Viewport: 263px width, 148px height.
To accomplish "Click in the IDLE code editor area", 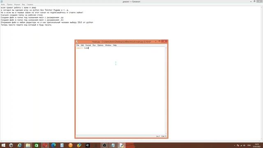I will (120, 90).
